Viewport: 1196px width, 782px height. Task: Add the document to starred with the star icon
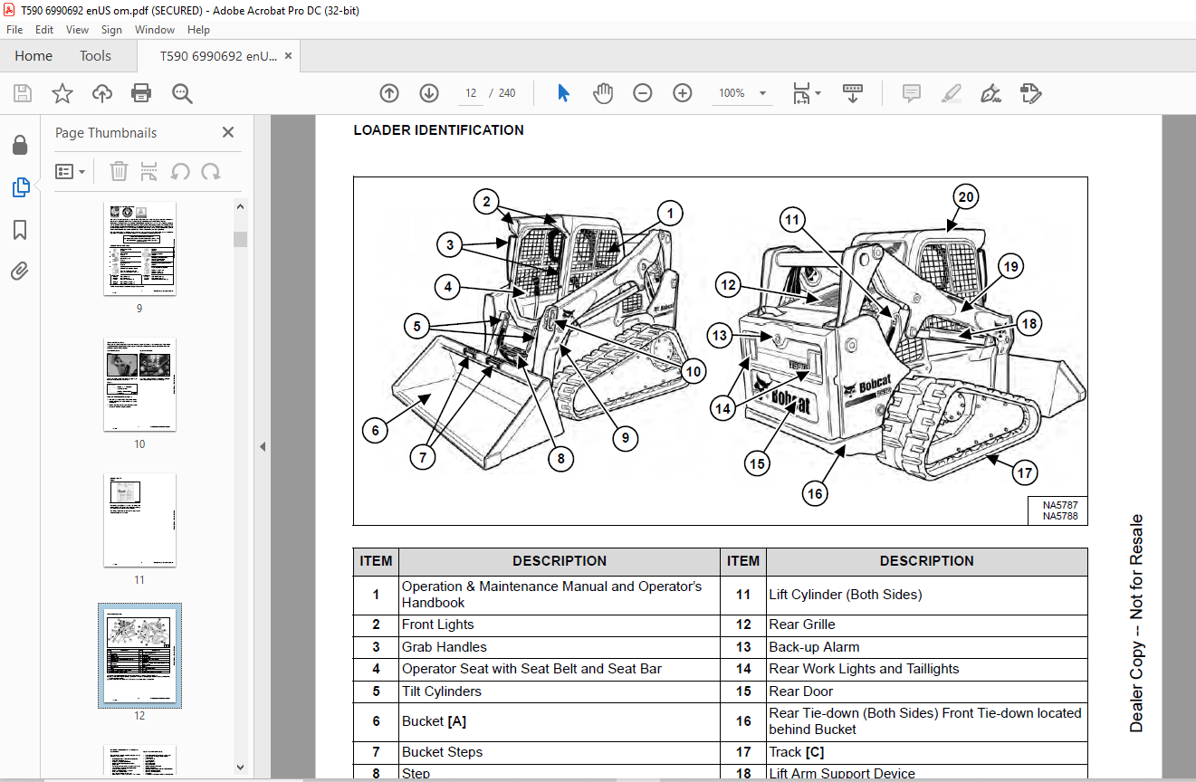pos(62,93)
